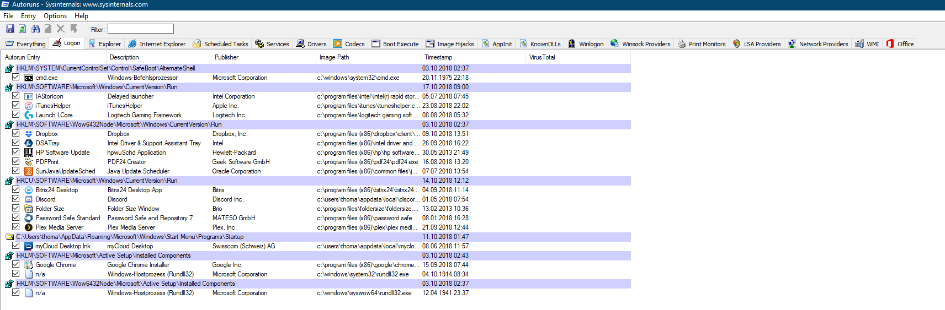Image resolution: width=945 pixels, height=310 pixels.
Task: Select the HKLM SafeBoot AlternateShell registry row
Action: 316,68
